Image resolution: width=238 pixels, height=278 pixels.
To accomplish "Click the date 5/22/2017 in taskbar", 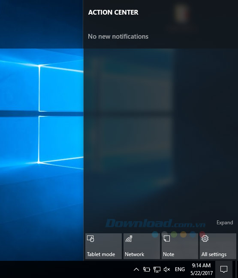I will point(202,273).
